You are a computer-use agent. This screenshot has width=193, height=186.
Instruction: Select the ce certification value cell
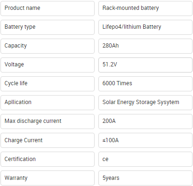pos(145,159)
